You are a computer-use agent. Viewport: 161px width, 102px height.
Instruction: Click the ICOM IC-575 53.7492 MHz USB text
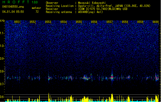(x=103, y=9)
